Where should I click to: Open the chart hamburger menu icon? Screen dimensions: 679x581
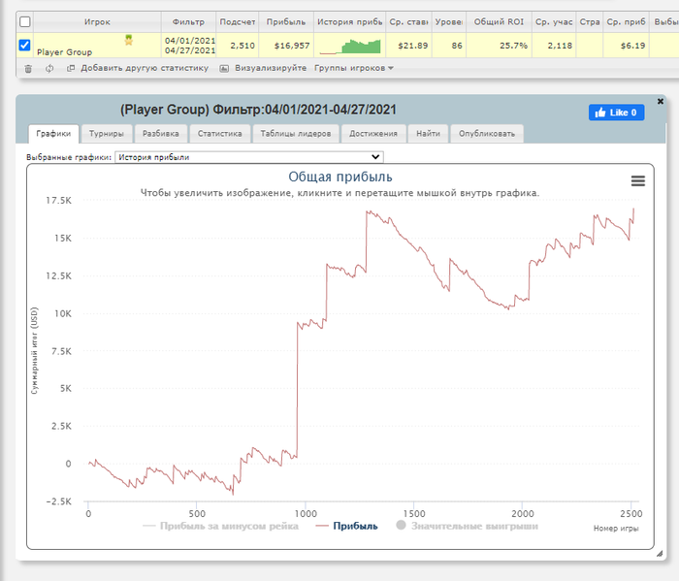[x=638, y=180]
